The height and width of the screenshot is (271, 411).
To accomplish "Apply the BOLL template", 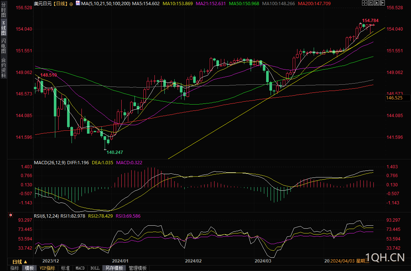I will coord(95,268).
